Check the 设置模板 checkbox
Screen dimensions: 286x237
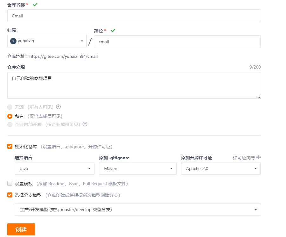click(x=10, y=183)
